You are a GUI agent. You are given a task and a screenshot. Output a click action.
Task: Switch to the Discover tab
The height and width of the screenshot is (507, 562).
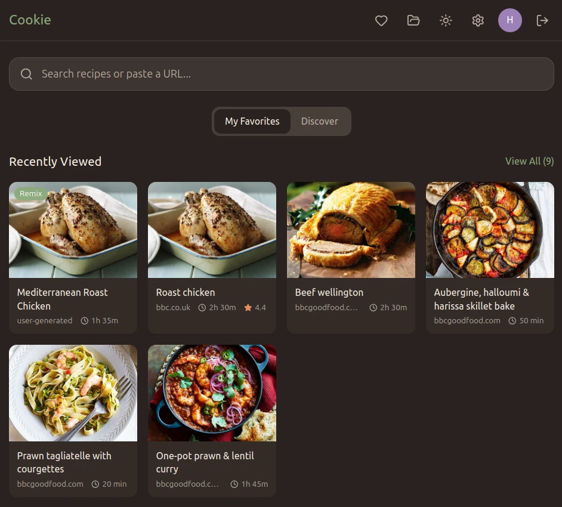point(320,121)
